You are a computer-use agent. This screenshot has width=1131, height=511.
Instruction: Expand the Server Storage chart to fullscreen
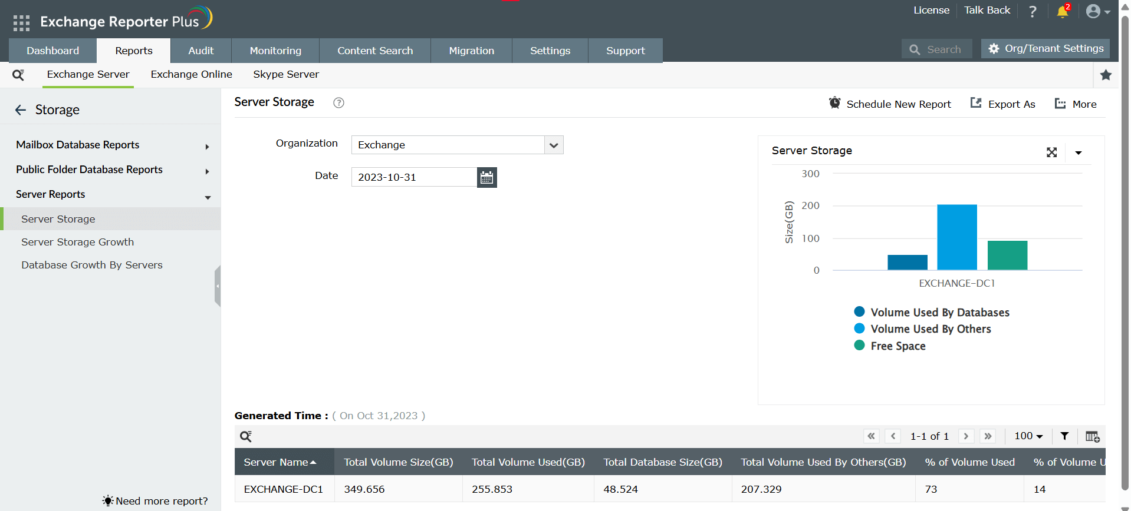(x=1051, y=152)
